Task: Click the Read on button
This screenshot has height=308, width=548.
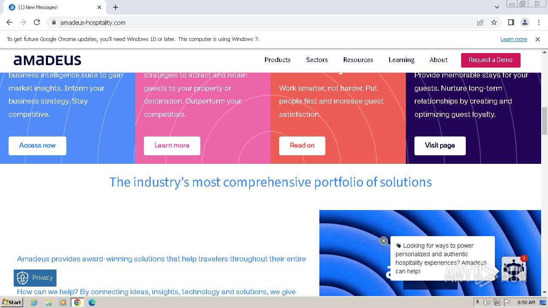Action: [302, 145]
